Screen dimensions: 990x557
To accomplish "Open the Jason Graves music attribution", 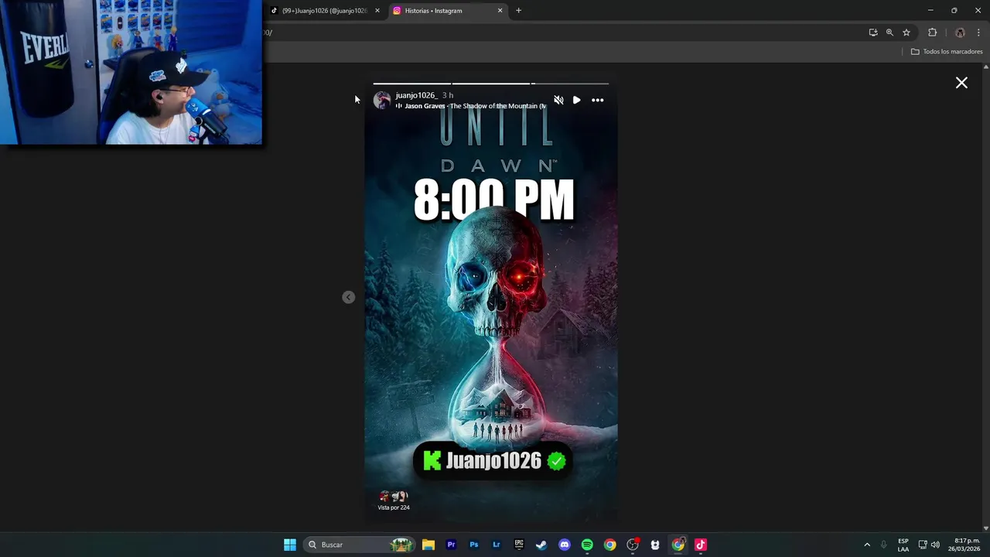I will 471,106.
